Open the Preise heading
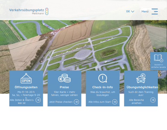 (x=64, y=87)
